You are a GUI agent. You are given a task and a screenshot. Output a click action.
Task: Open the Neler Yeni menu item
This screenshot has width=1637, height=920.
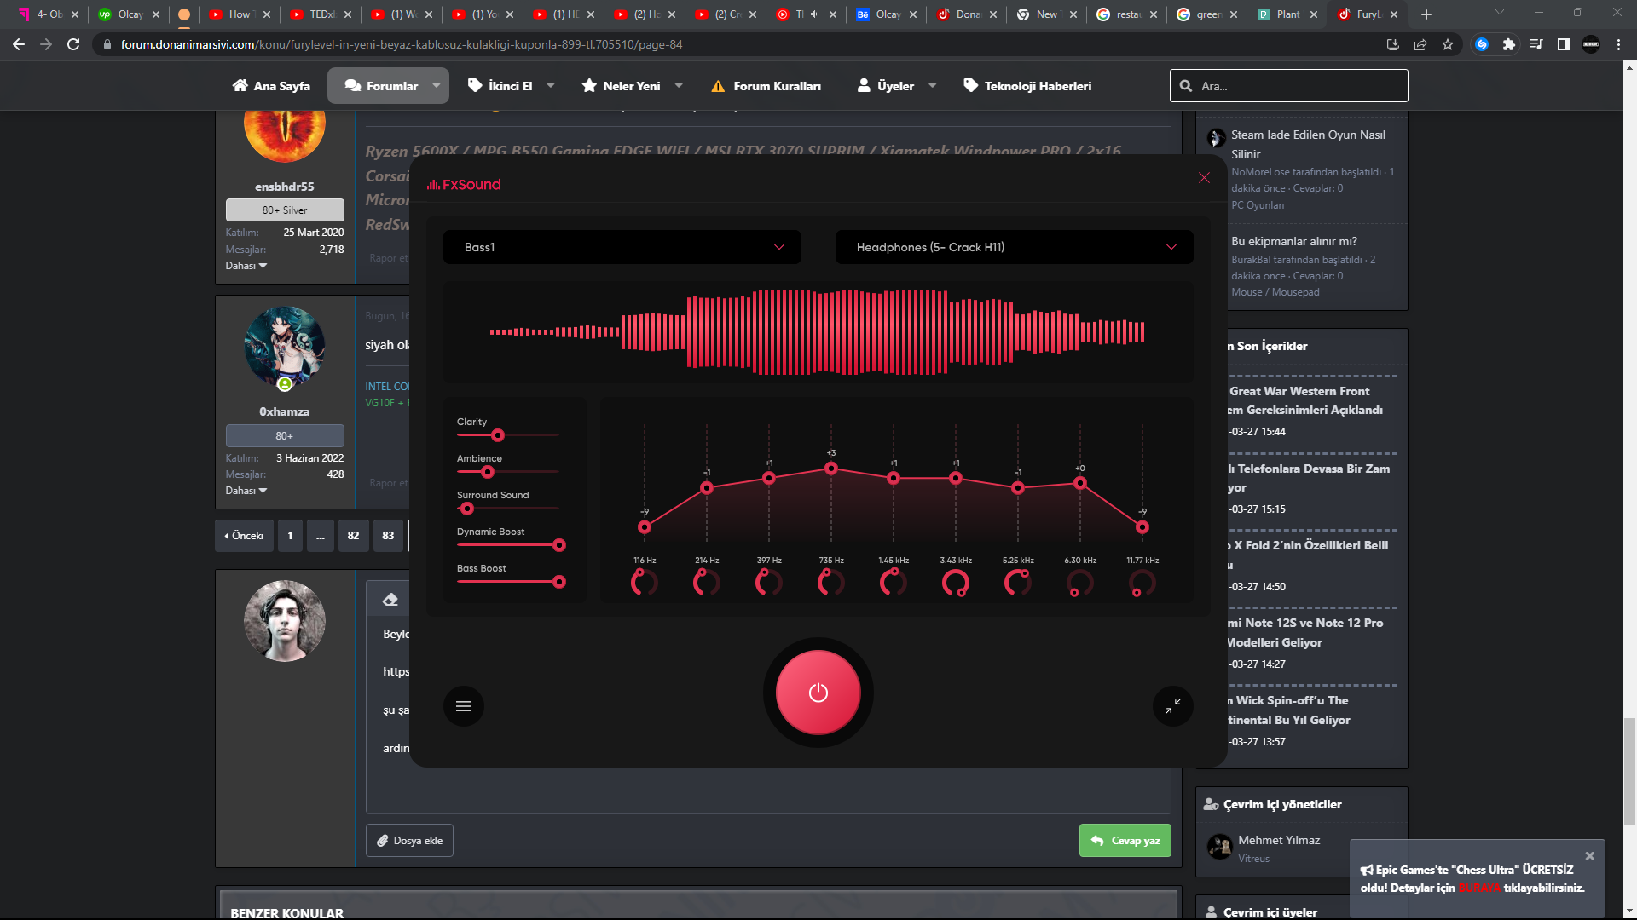coord(621,86)
